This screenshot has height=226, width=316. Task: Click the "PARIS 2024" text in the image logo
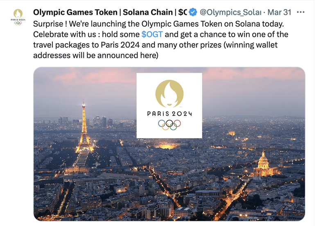pyautogui.click(x=169, y=114)
